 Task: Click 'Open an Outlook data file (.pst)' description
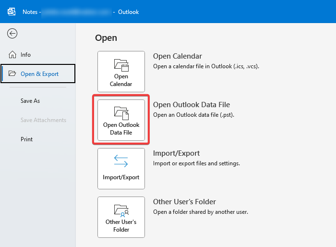pyautogui.click(x=194, y=115)
